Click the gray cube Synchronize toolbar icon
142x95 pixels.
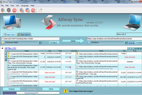coord(9,10)
